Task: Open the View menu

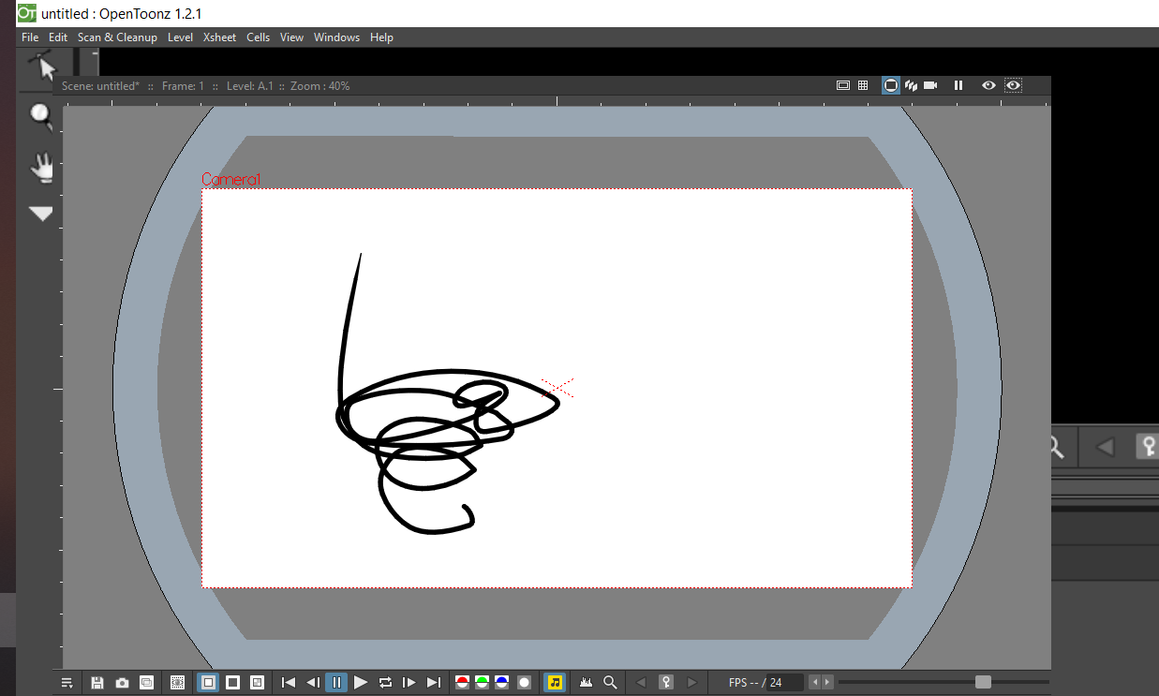Action: [291, 37]
